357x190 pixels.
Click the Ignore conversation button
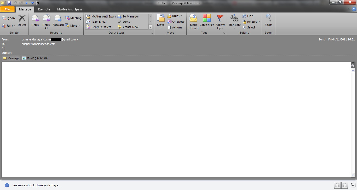pos(9,18)
